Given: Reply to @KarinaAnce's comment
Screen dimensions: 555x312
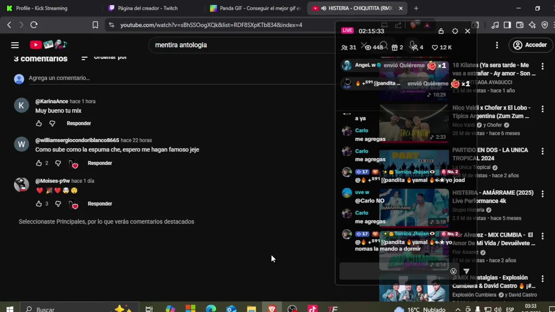Looking at the screenshot, I should (x=79, y=123).
